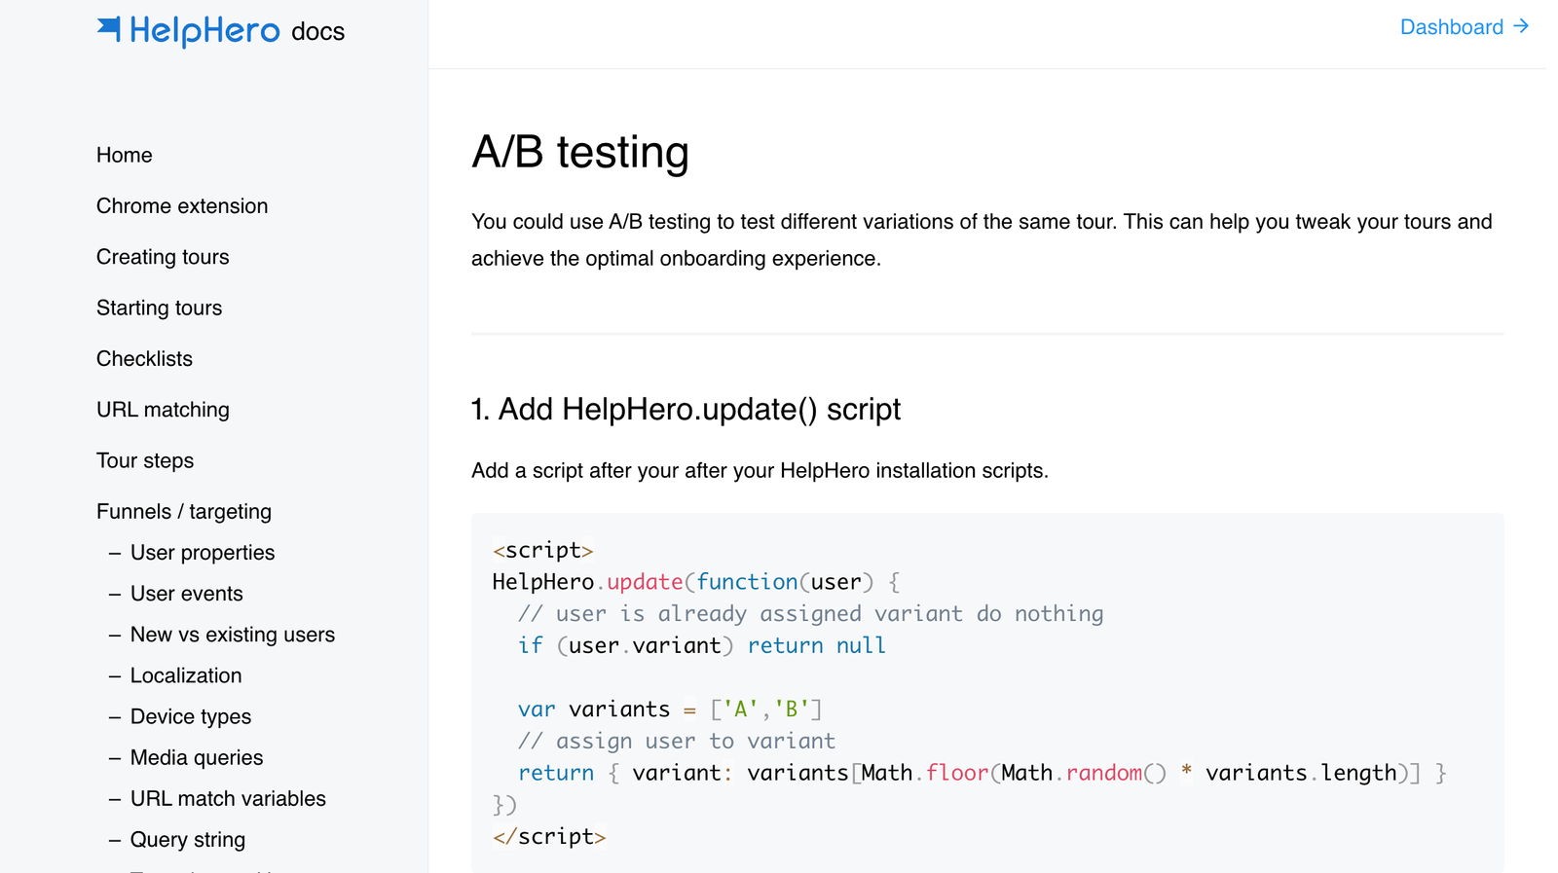1558x873 pixels.
Task: Open URL match variables page
Action: [x=228, y=799]
